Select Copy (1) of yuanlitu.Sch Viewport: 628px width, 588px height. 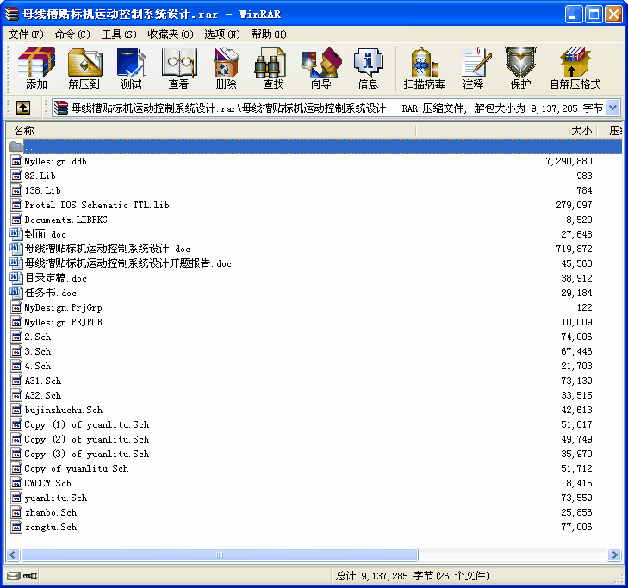pos(87,424)
